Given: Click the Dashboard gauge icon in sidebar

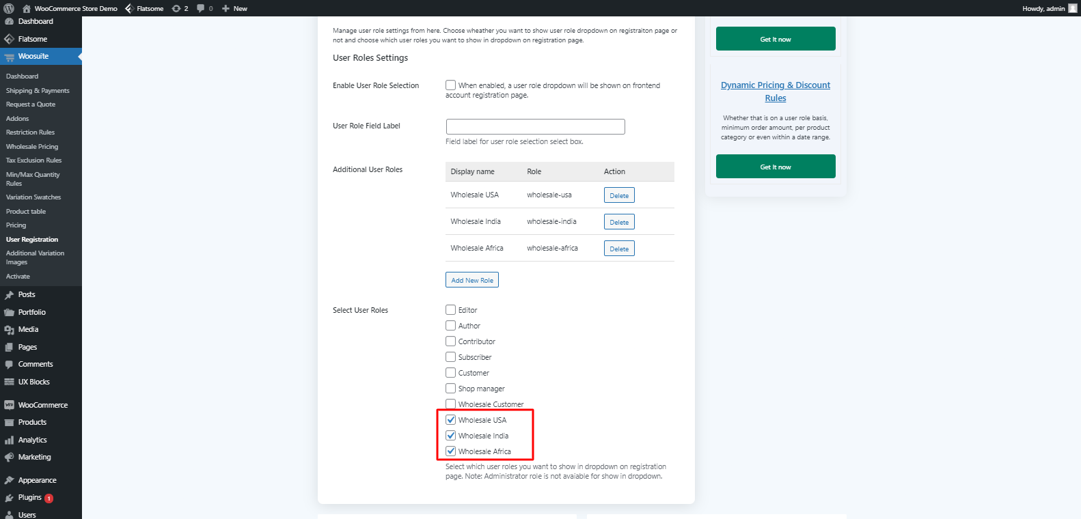Looking at the screenshot, I should point(10,21).
